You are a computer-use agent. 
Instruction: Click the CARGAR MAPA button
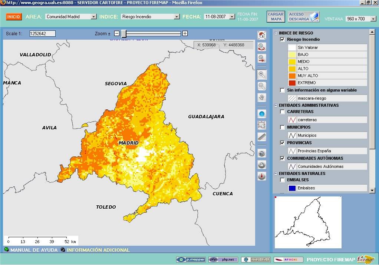(x=276, y=17)
